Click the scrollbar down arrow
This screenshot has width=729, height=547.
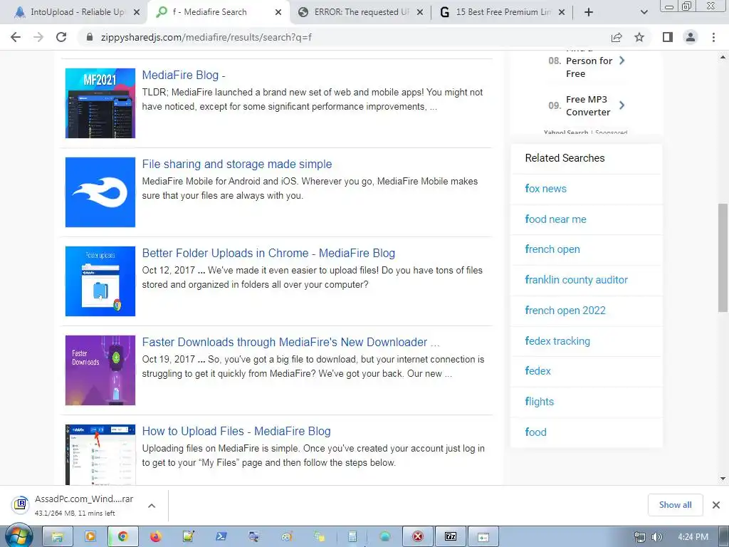pos(723,478)
